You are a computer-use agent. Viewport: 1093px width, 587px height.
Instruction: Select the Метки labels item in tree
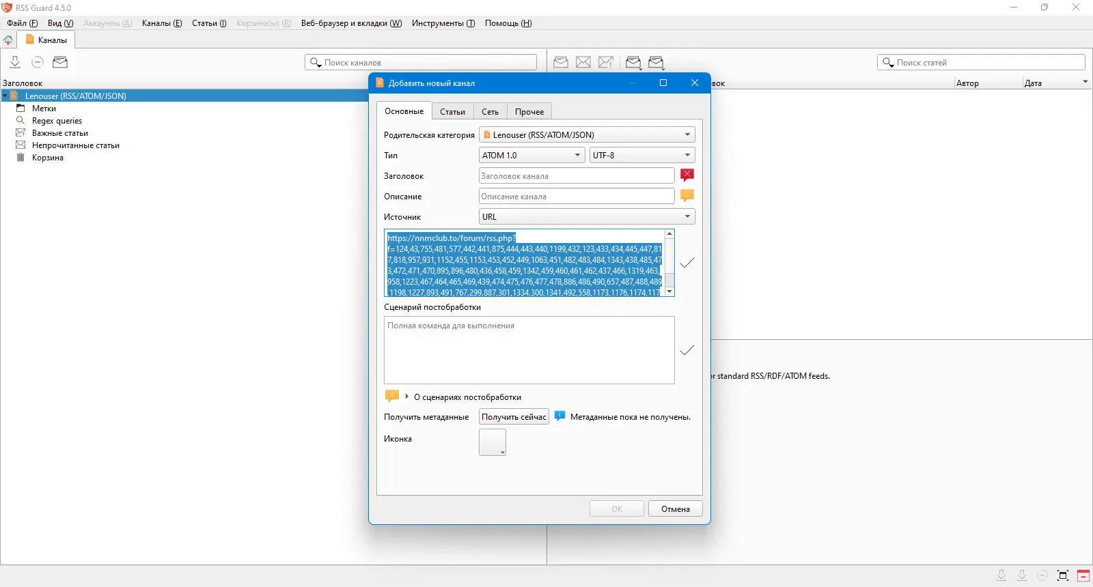click(44, 109)
